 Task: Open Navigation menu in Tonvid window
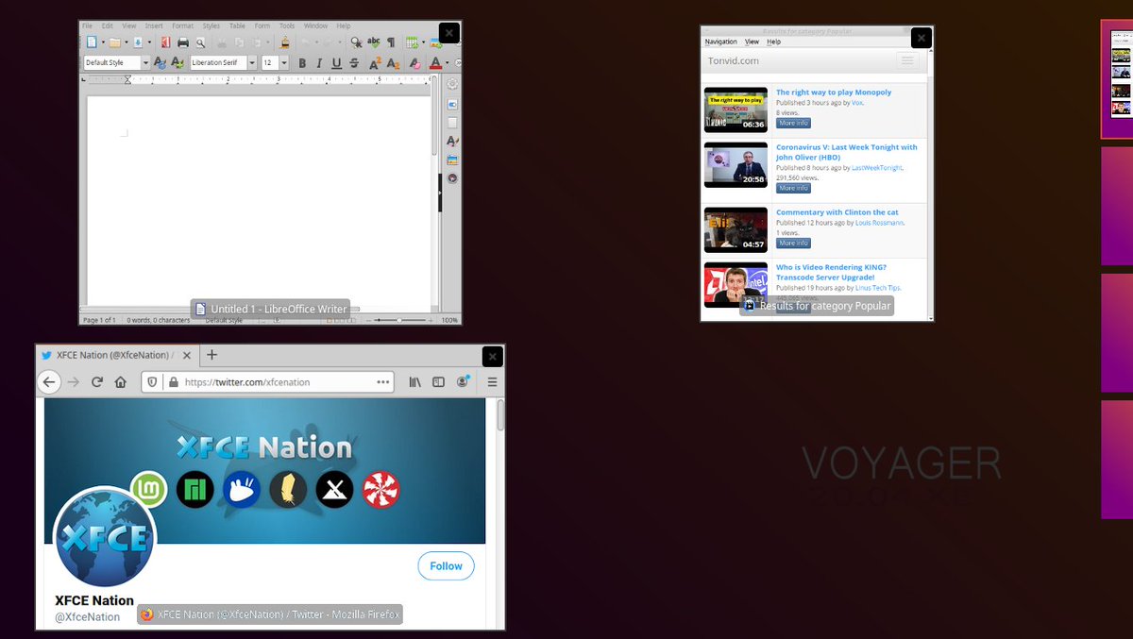[720, 42]
